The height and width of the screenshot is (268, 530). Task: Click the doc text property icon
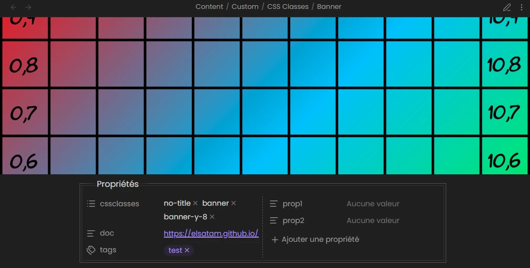91,233
